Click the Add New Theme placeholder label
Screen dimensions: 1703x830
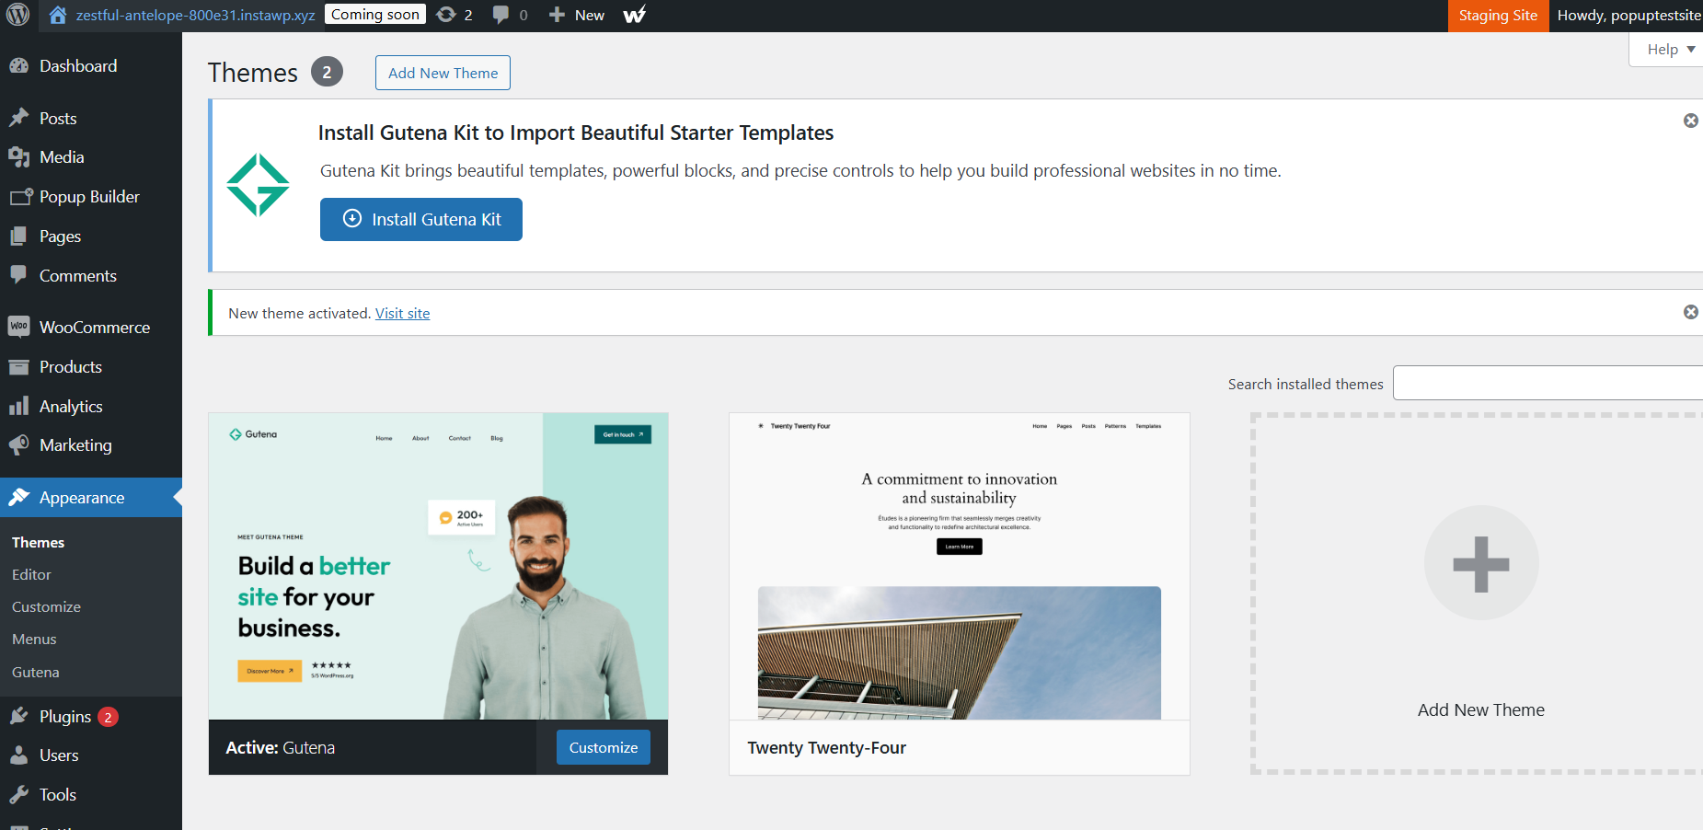(x=1481, y=710)
